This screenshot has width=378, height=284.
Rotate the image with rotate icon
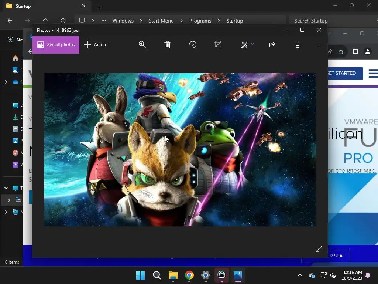click(193, 45)
